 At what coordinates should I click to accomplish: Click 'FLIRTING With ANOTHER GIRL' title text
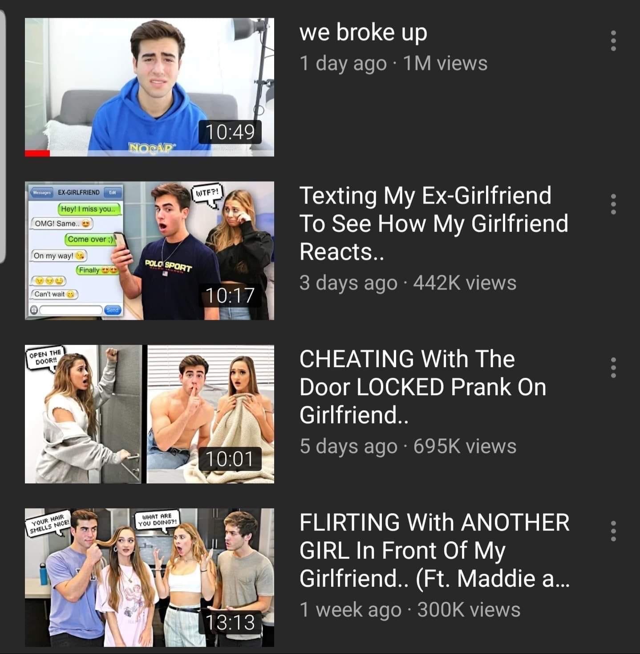pyautogui.click(x=434, y=551)
